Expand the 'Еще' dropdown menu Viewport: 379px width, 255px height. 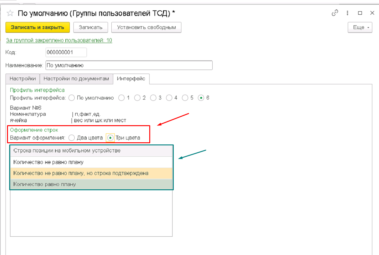point(360,27)
